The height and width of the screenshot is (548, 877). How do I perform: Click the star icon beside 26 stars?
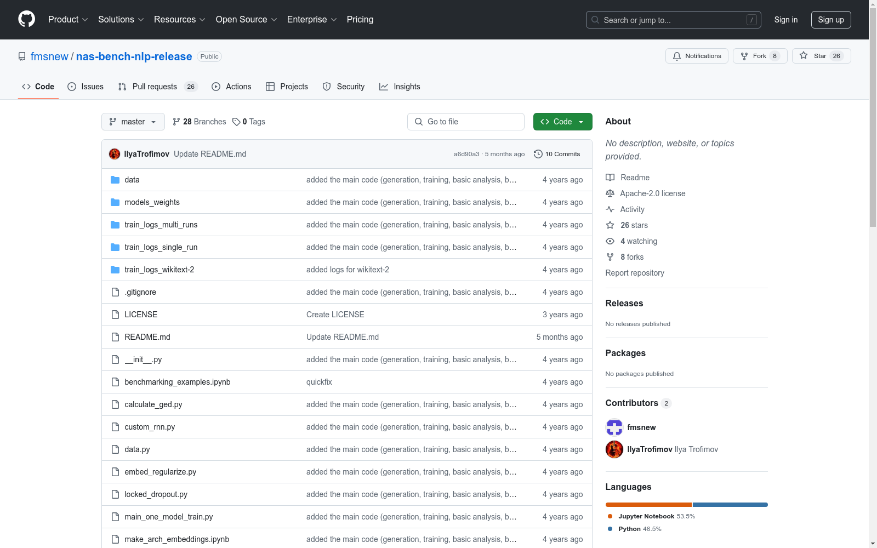tap(610, 225)
